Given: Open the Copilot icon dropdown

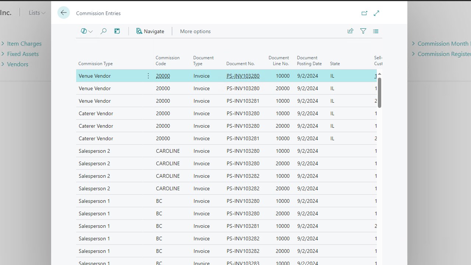Looking at the screenshot, I should (86, 31).
